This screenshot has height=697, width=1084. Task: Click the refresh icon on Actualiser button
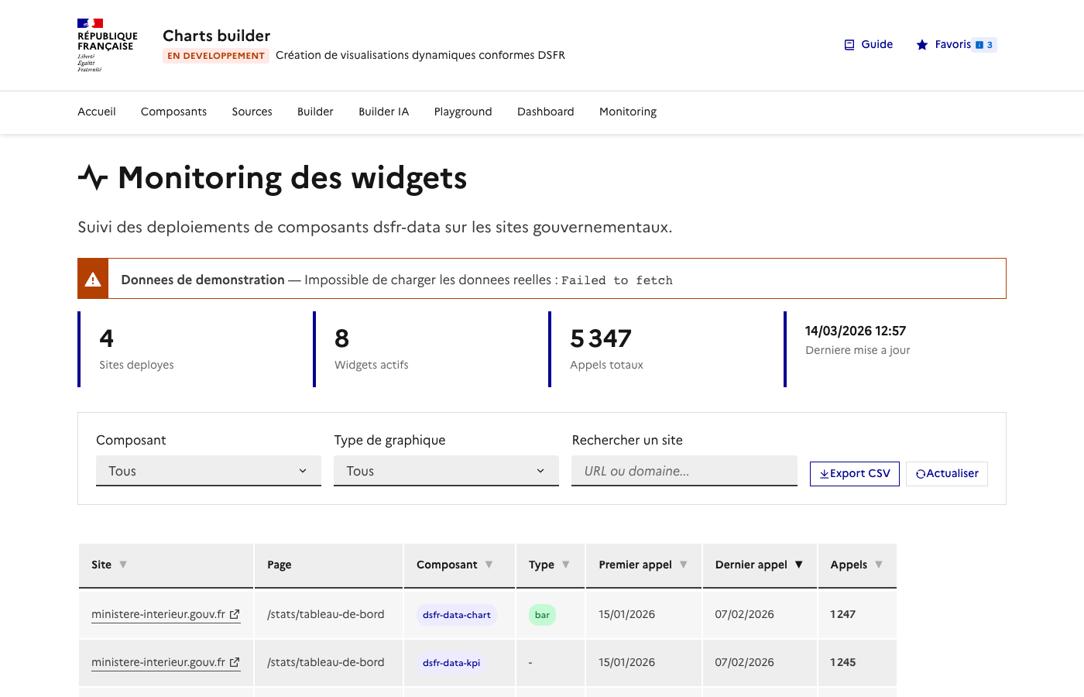tap(921, 473)
